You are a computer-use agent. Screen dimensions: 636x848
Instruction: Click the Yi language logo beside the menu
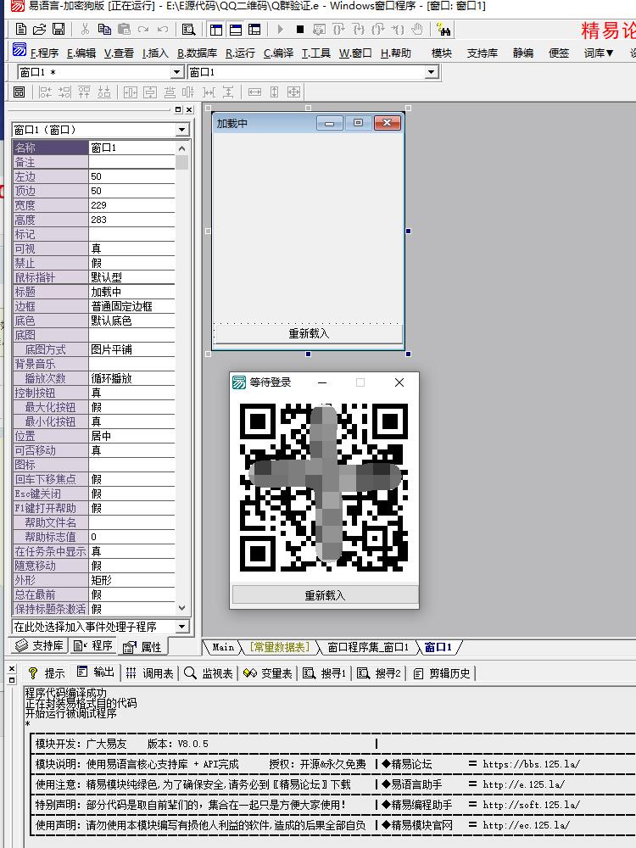(x=19, y=50)
